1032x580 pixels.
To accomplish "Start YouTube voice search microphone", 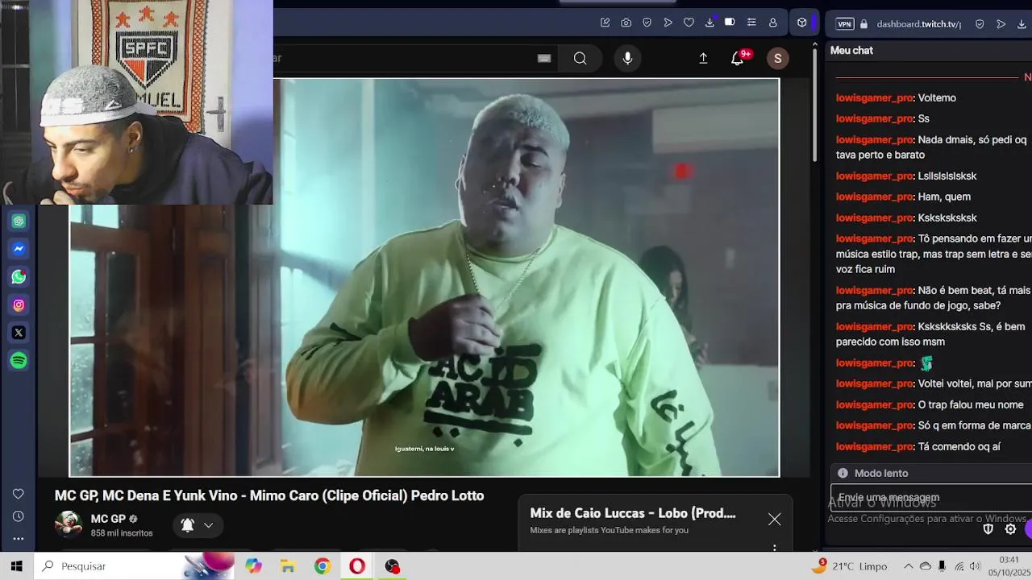I will [627, 58].
